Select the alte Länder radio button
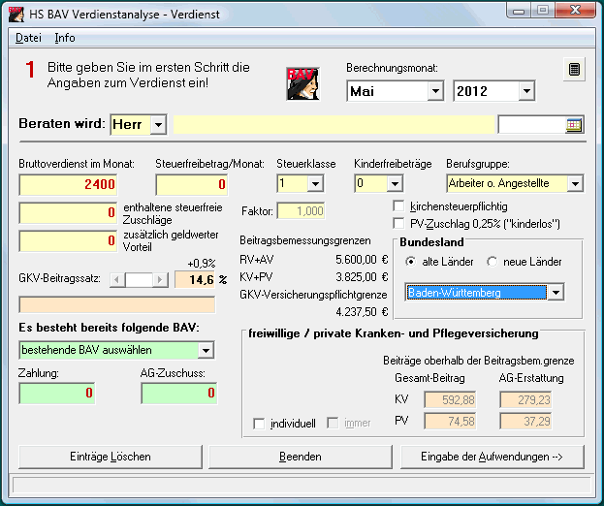Image resolution: width=604 pixels, height=506 pixels. [412, 262]
